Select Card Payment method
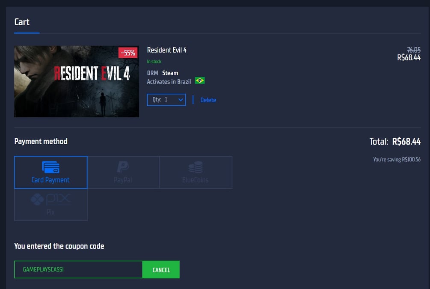Viewport: 430px width, 289px height. coord(51,173)
